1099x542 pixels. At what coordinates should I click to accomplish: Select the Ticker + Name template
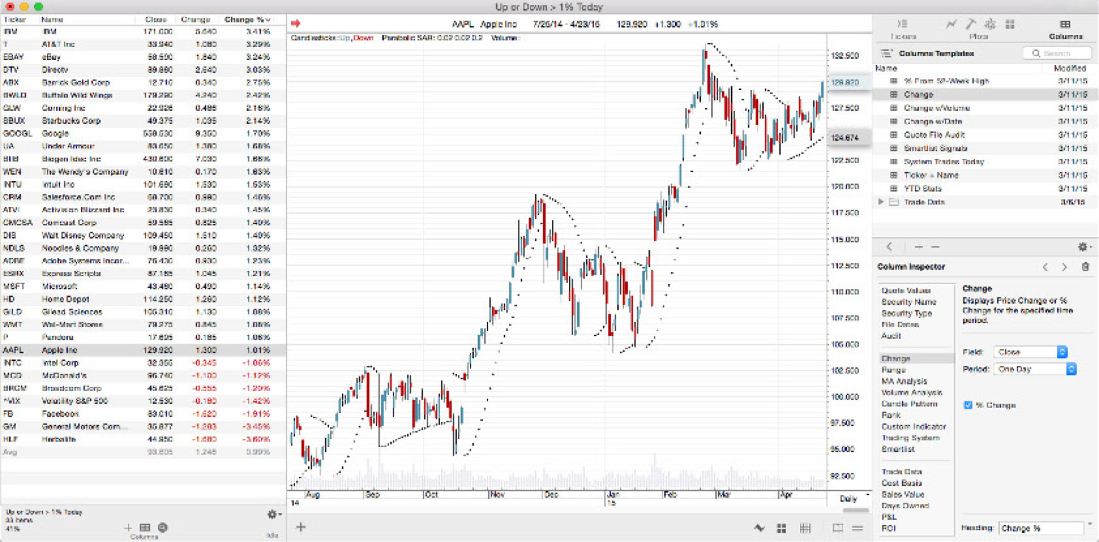[x=986, y=175]
